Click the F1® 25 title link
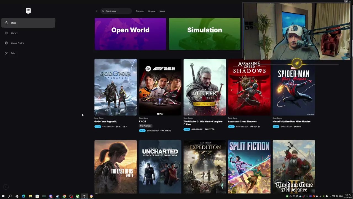This screenshot has width=353, height=199. click(x=142, y=122)
